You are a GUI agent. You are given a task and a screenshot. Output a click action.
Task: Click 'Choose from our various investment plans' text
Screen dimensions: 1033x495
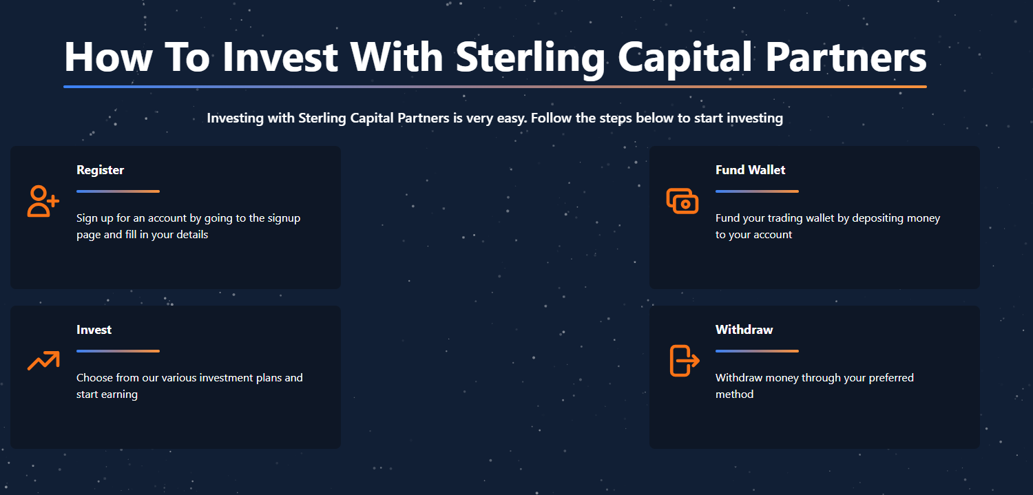(x=189, y=386)
